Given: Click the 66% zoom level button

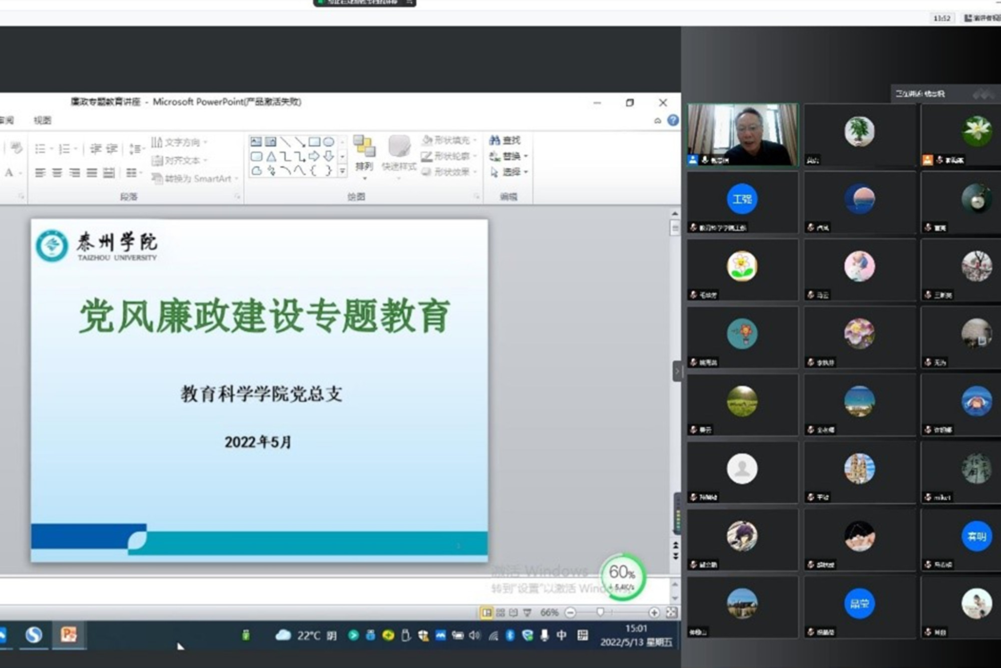Looking at the screenshot, I should point(549,612).
